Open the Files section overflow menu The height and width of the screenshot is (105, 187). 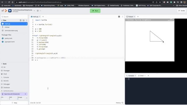[27, 20]
